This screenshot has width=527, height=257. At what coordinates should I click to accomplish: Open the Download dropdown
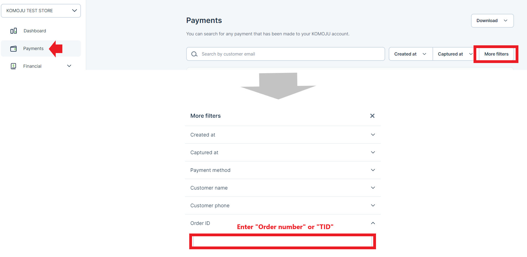(x=492, y=21)
